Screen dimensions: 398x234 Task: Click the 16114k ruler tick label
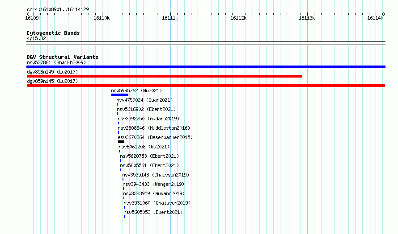click(x=375, y=18)
